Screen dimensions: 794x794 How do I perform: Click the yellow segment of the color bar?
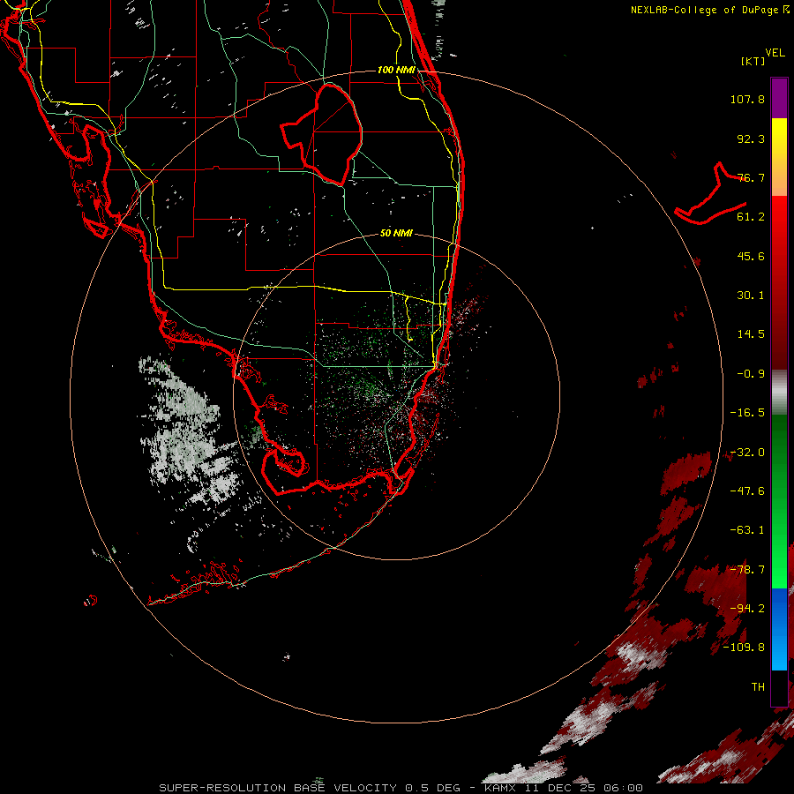[x=779, y=137]
